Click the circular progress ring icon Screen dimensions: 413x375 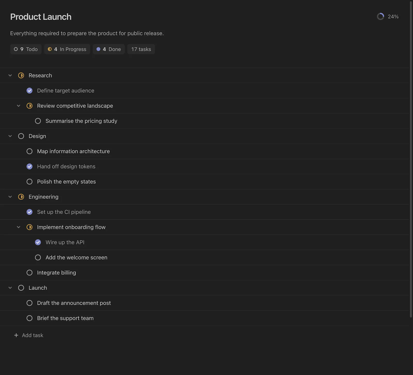(380, 17)
